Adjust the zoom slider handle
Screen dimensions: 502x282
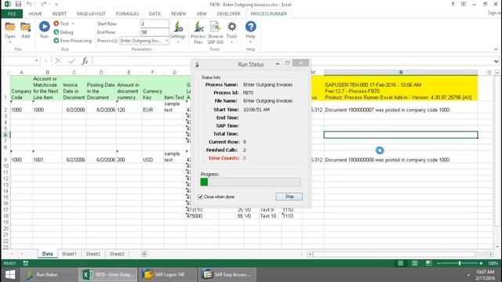(x=460, y=263)
